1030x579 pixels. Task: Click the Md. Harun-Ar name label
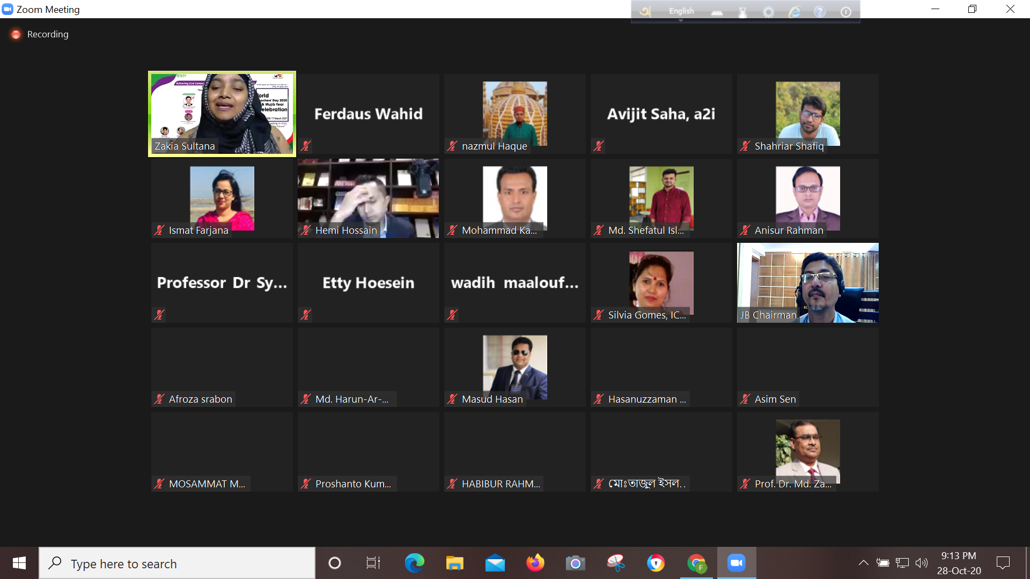point(352,399)
